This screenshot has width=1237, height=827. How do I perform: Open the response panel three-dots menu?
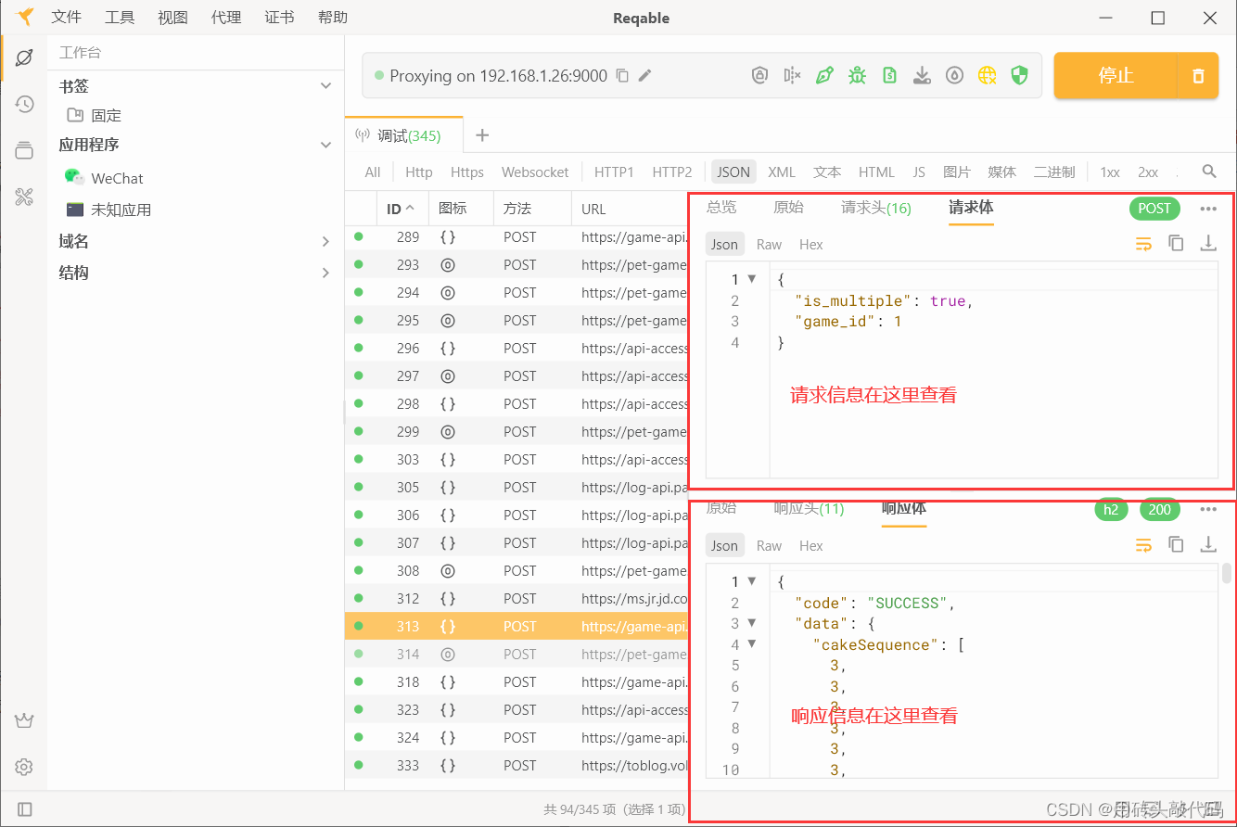[1207, 509]
